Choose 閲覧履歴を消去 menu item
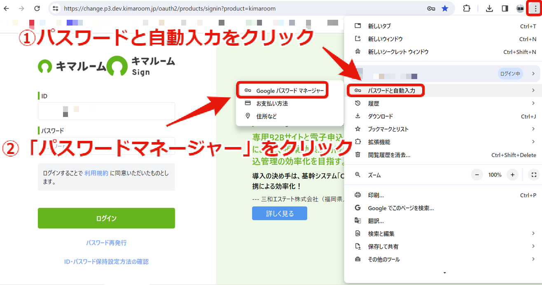This screenshot has width=542, height=285. coord(444,155)
